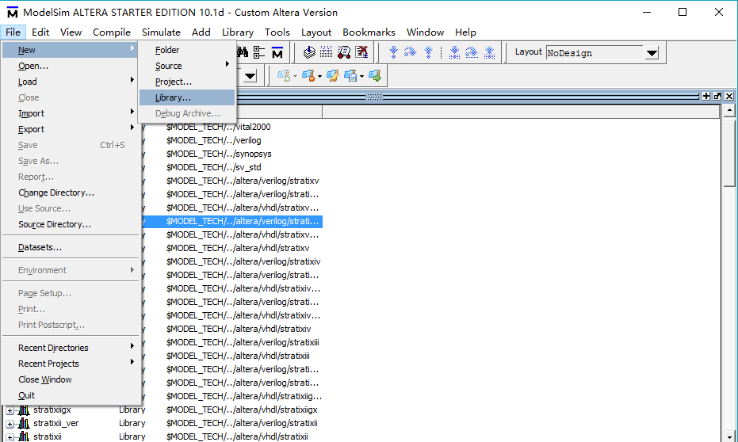Screen dimensions: 738x442
Task: Open the green-circle bookmark icon dropdown arrow
Action: pyautogui.click(x=295, y=76)
